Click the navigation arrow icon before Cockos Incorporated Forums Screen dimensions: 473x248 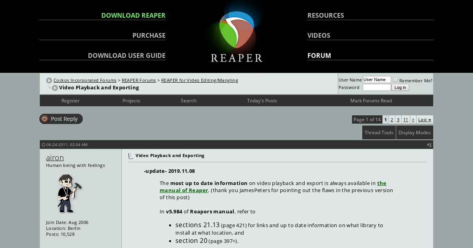pos(49,81)
